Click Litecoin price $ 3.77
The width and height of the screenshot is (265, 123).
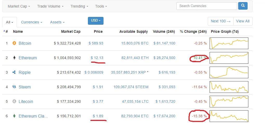(98, 101)
